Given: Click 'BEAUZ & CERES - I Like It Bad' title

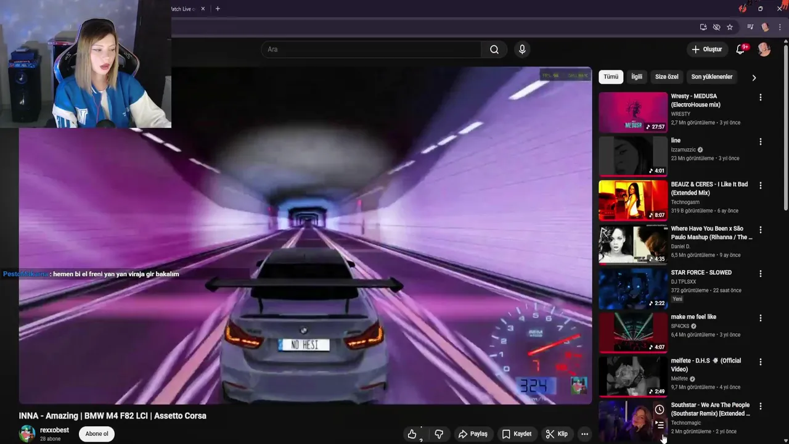Looking at the screenshot, I should [x=709, y=189].
